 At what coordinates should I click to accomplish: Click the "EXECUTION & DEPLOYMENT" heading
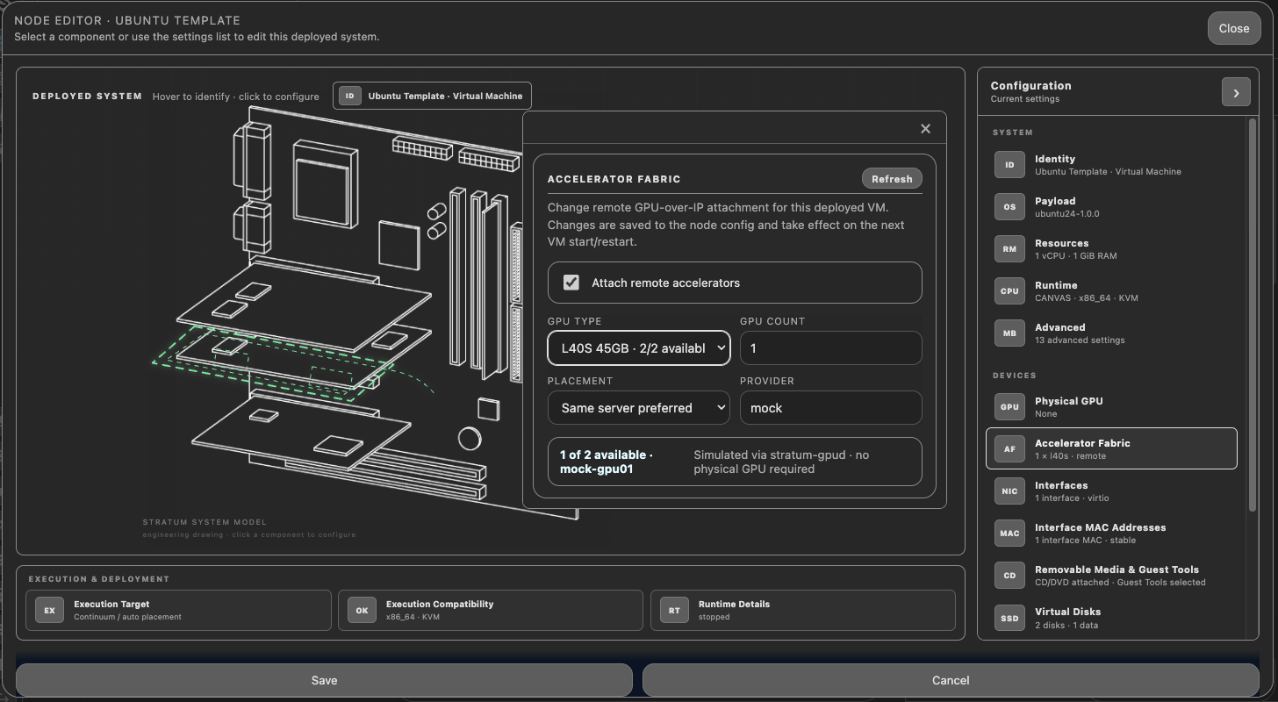click(98, 579)
